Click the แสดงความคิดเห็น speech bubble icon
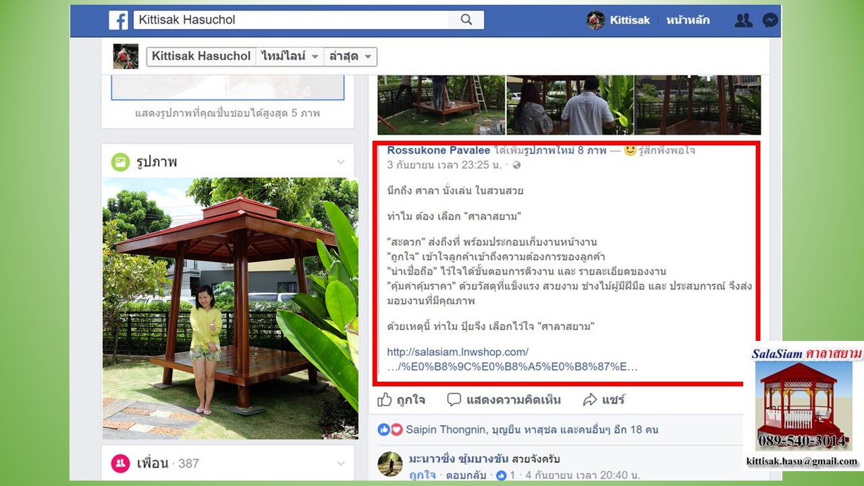864x486 pixels. click(454, 400)
